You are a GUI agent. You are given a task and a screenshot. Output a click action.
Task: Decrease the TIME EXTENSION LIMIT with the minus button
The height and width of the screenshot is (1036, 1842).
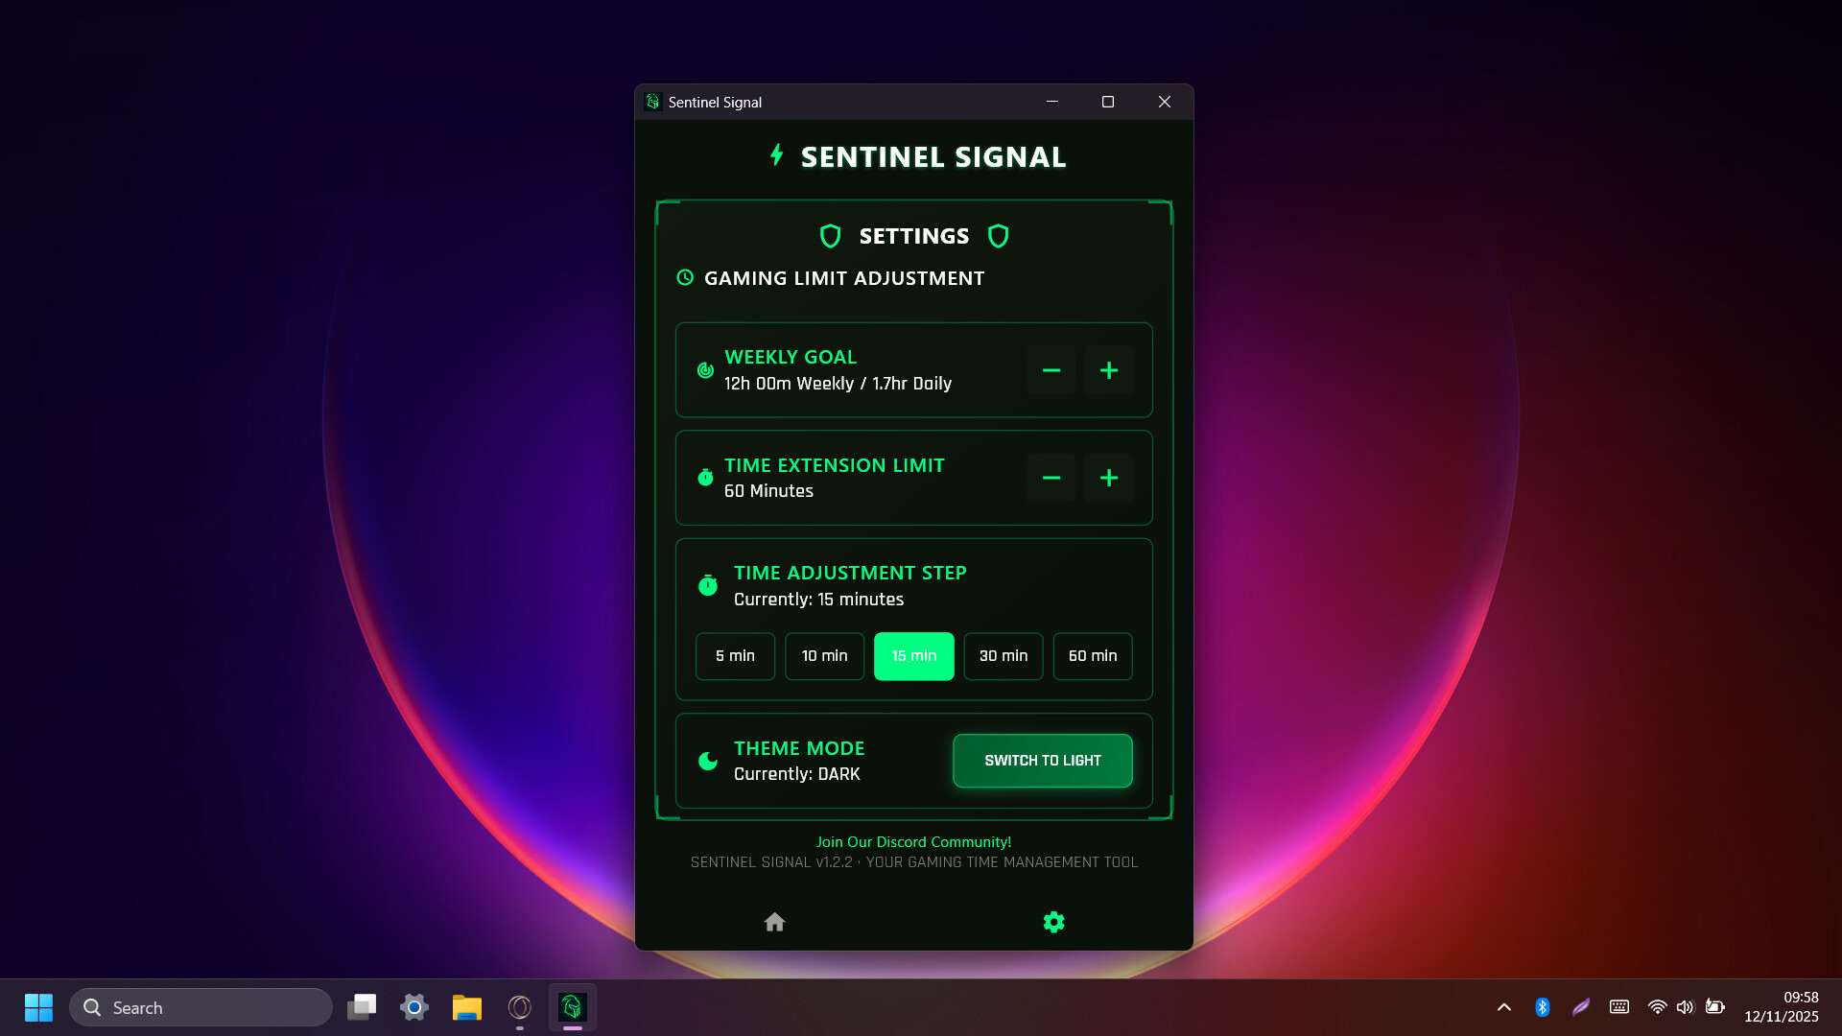(x=1051, y=478)
